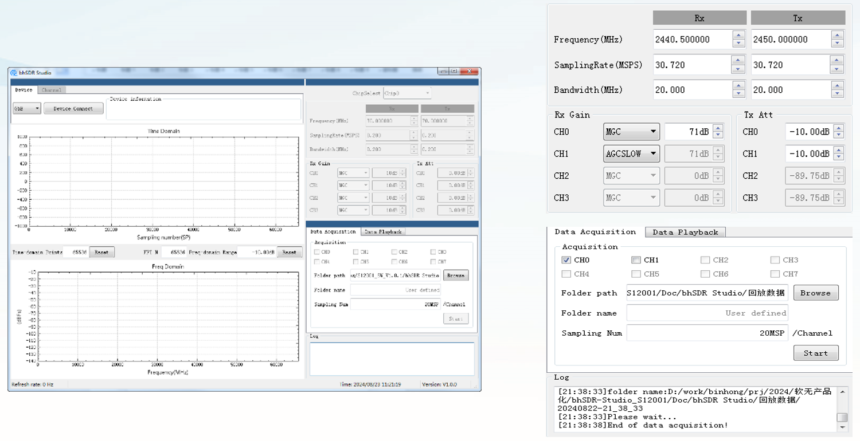The width and height of the screenshot is (860, 441).
Task: Click the Time-domain Points field showing 65536
Action: pos(76,252)
